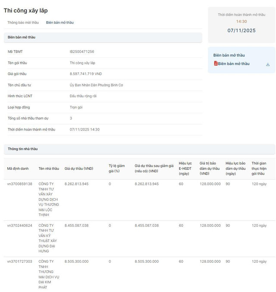This screenshot has width=276, height=292.
Task: Click the Tên nhà thầu column header
Action: click(49, 168)
